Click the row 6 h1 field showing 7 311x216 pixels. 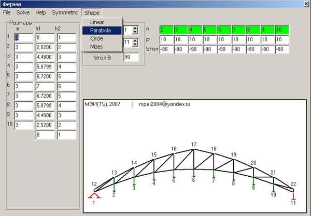[45, 86]
